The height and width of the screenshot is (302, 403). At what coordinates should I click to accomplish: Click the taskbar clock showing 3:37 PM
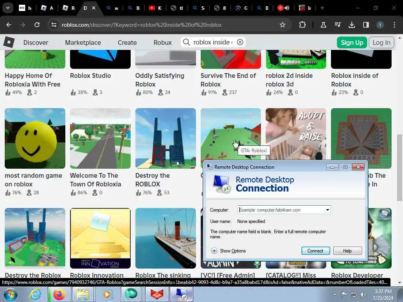coord(383,294)
